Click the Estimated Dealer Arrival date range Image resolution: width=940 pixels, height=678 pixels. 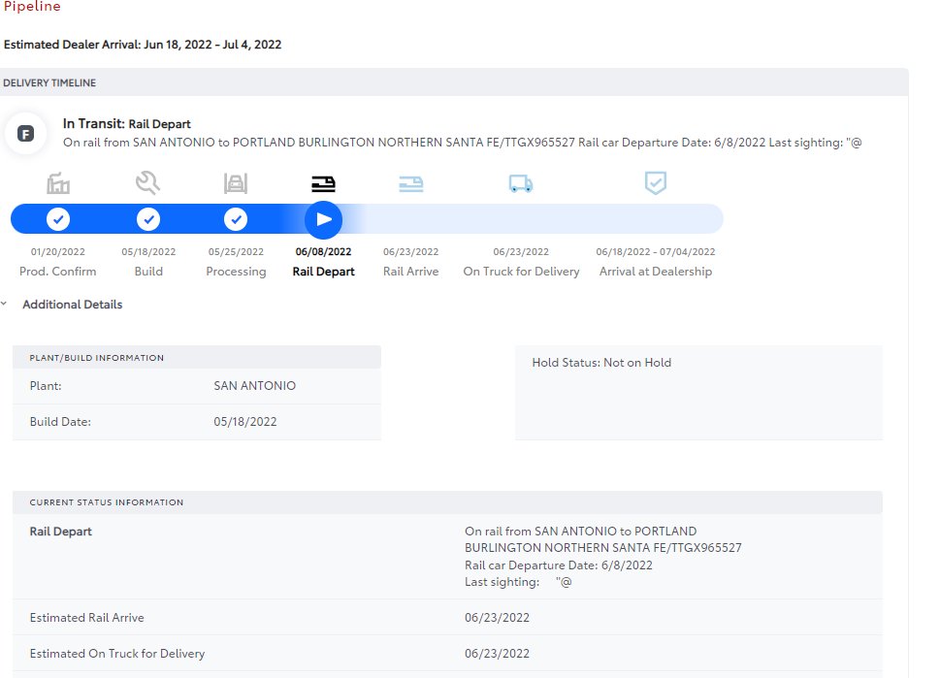pyautogui.click(x=212, y=45)
